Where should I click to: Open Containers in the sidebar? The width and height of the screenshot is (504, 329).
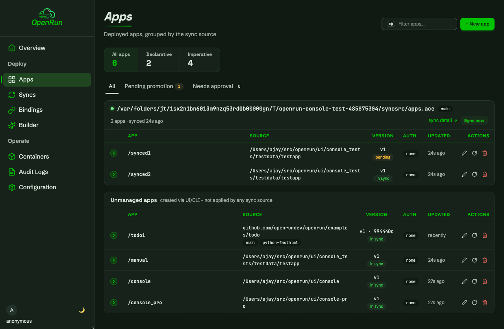pos(47,157)
